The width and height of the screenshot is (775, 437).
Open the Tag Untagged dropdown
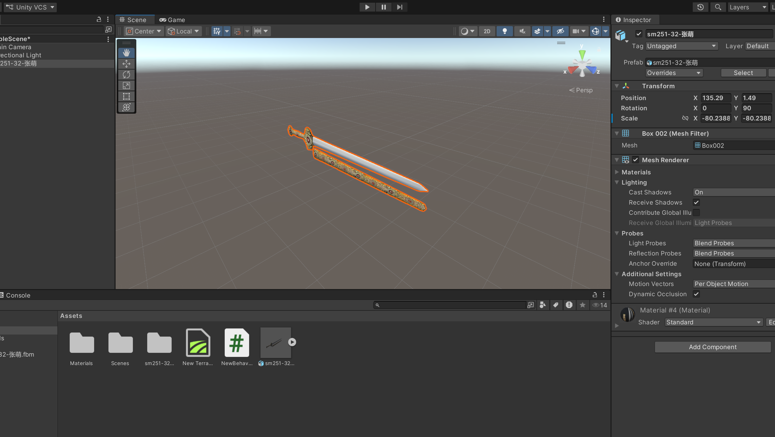682,46
